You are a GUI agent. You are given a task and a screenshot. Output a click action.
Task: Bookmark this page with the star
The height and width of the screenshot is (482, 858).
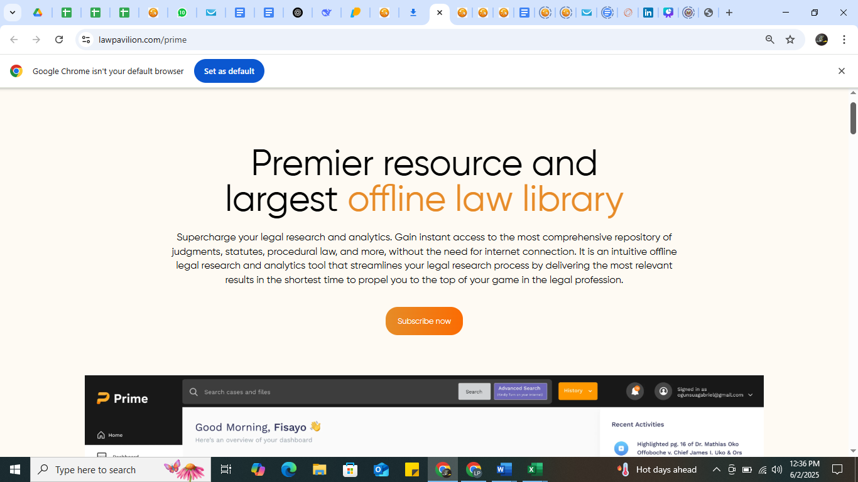click(790, 40)
